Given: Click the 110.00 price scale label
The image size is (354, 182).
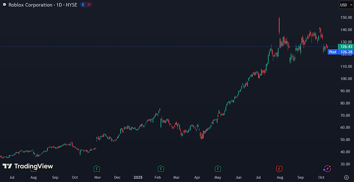Looking at the screenshot, I should pos(346,66).
